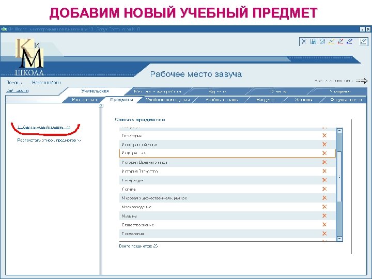Image resolution: width=372 pixels, height=279 pixels.
Task: Select the История Отечества row
Action: [227, 171]
